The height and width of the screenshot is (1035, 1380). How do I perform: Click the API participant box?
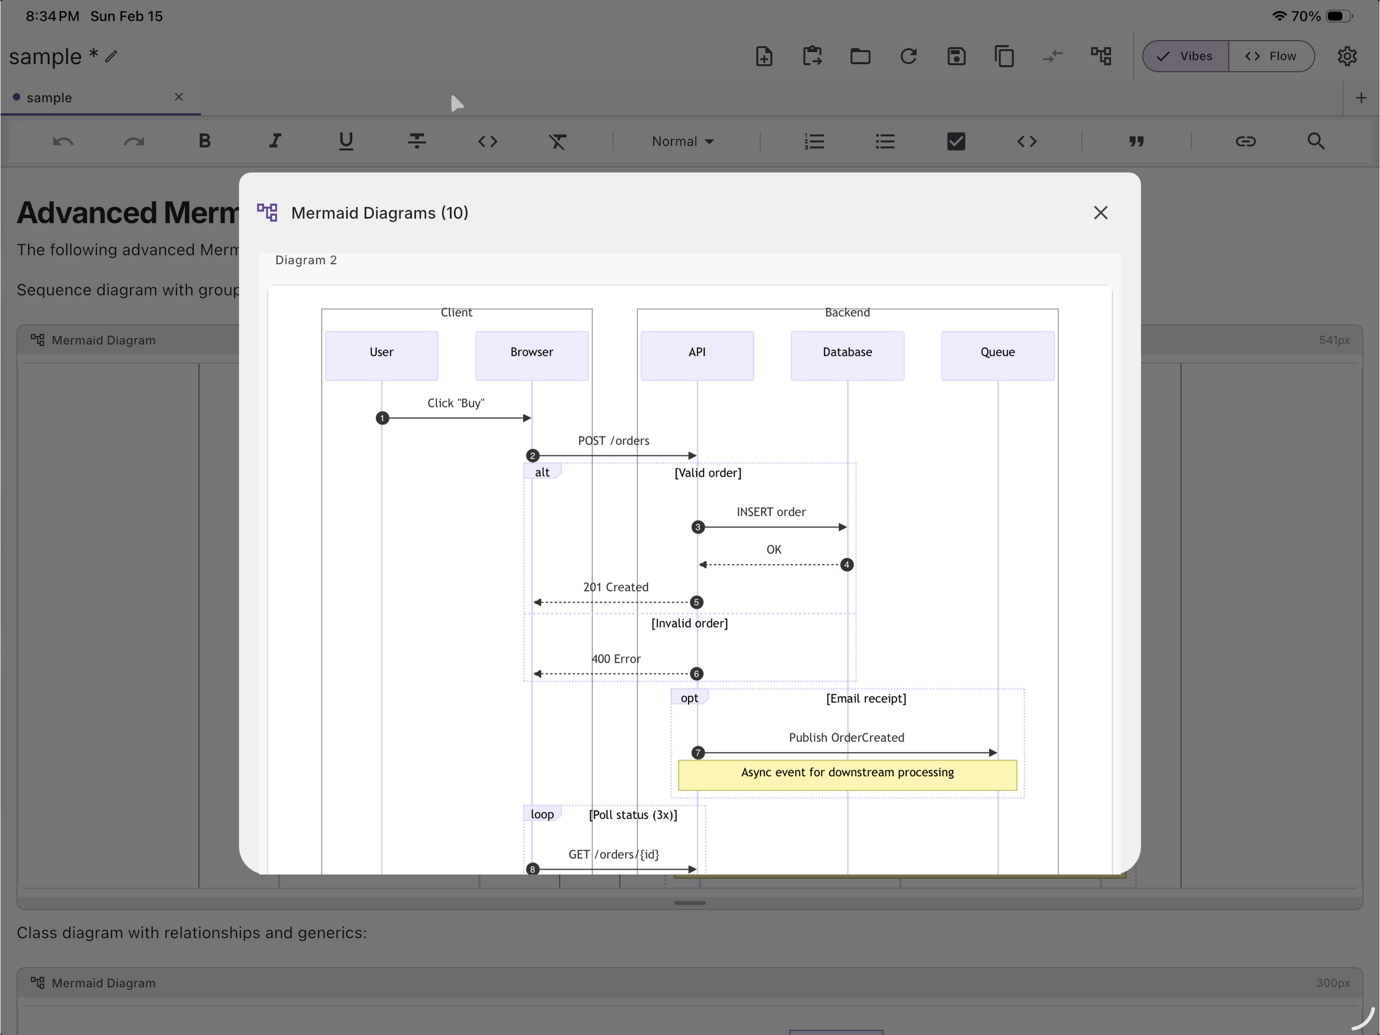[697, 355]
